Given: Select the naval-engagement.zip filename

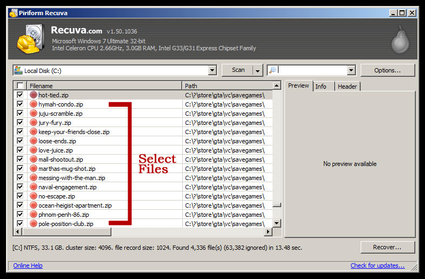Looking at the screenshot, I should [68, 187].
